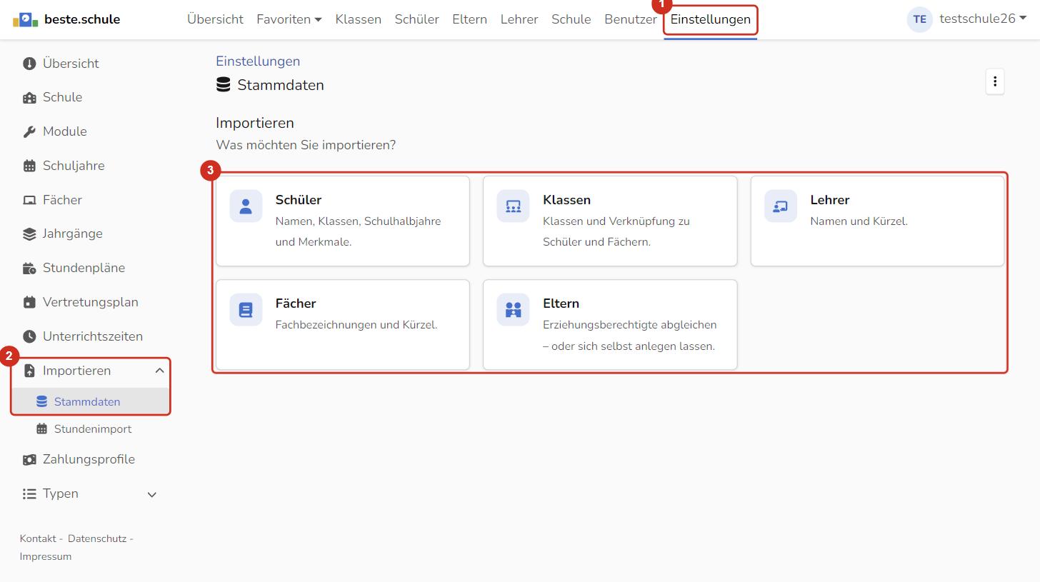Select Benutzer in the top navigation
Screen dimensions: 1040x582
631,19
